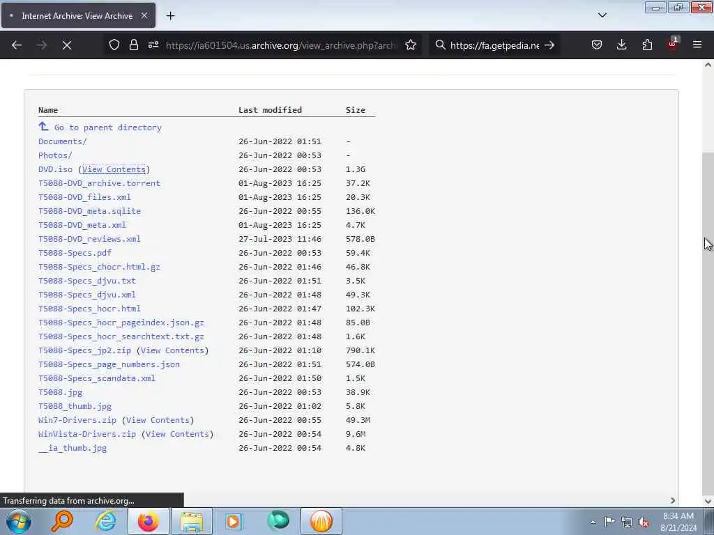
Task: Open T5088-Specs_djvu.xml
Action: point(87,295)
